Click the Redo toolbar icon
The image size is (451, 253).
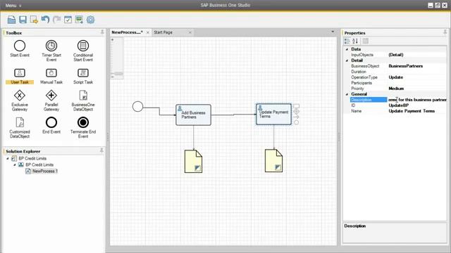[56, 20]
